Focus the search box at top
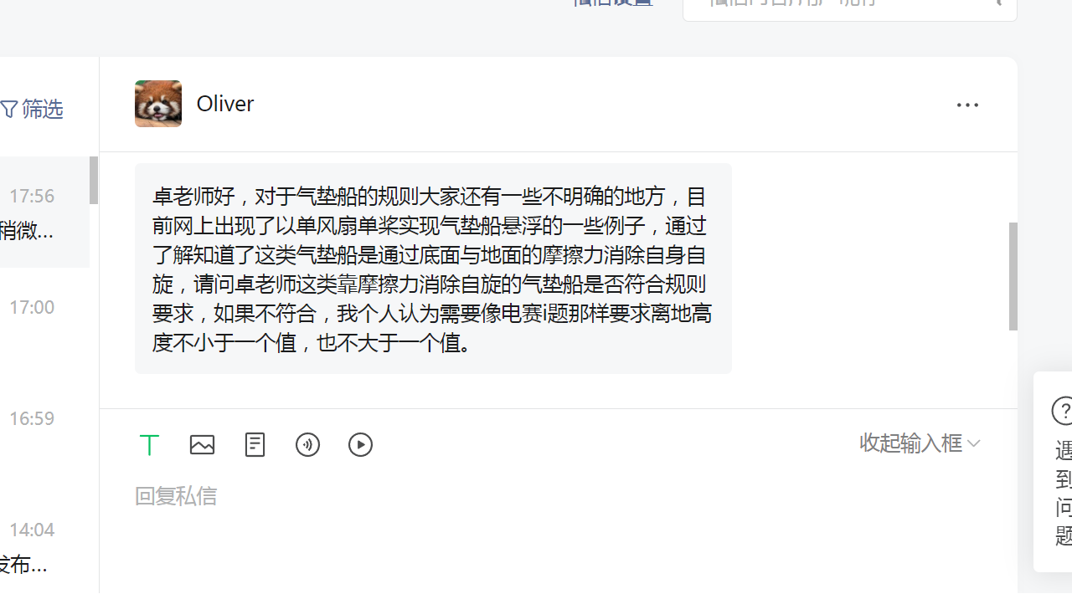 coord(849,7)
